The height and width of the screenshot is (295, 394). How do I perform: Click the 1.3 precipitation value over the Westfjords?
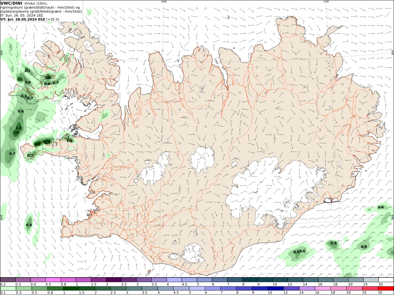tap(48, 78)
